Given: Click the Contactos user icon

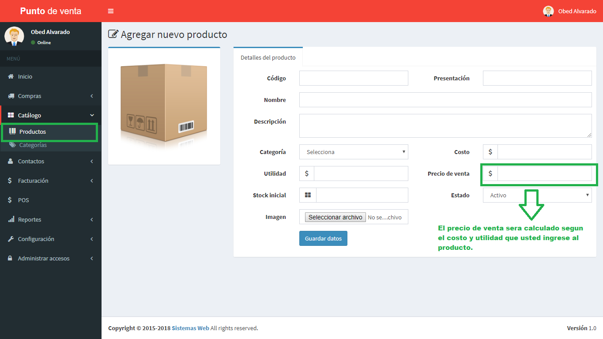Looking at the screenshot, I should (x=11, y=161).
